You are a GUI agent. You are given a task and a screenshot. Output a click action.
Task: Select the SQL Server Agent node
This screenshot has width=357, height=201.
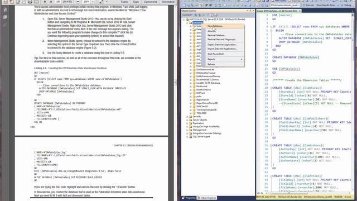tap(201, 137)
